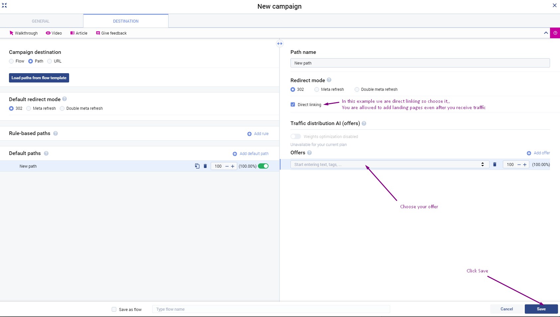Open help for Default redirect mode
560x317 pixels.
click(64, 99)
